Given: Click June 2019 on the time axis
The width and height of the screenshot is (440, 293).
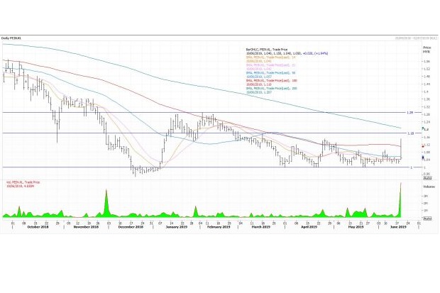Looking at the screenshot, I should [397, 226].
